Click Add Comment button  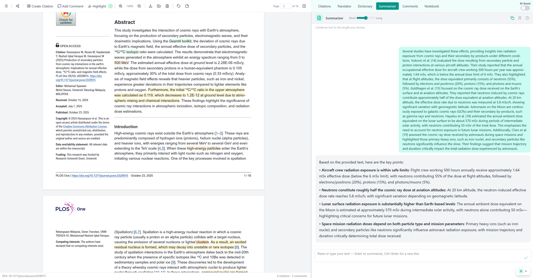[70, 6]
